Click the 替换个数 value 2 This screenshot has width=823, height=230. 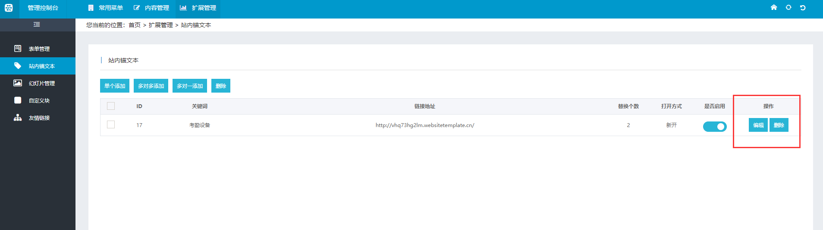628,125
